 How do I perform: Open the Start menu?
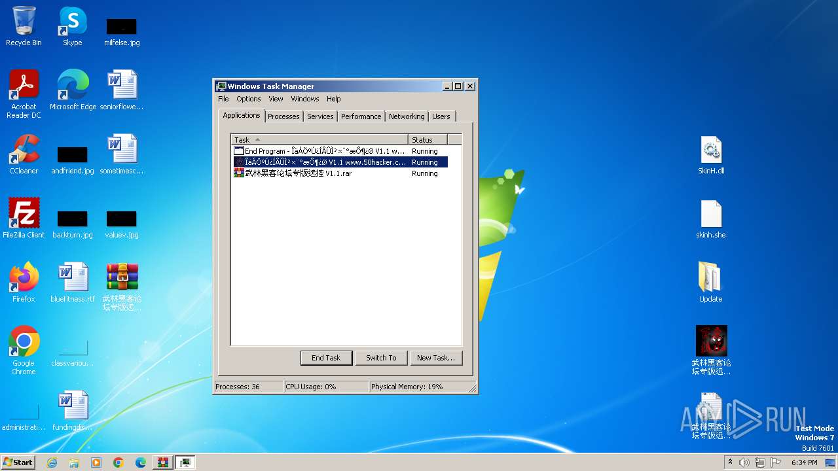(x=18, y=462)
